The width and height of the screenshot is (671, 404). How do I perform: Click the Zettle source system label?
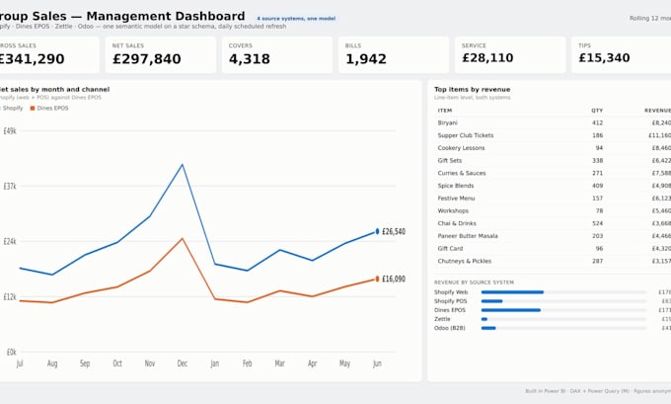click(442, 319)
